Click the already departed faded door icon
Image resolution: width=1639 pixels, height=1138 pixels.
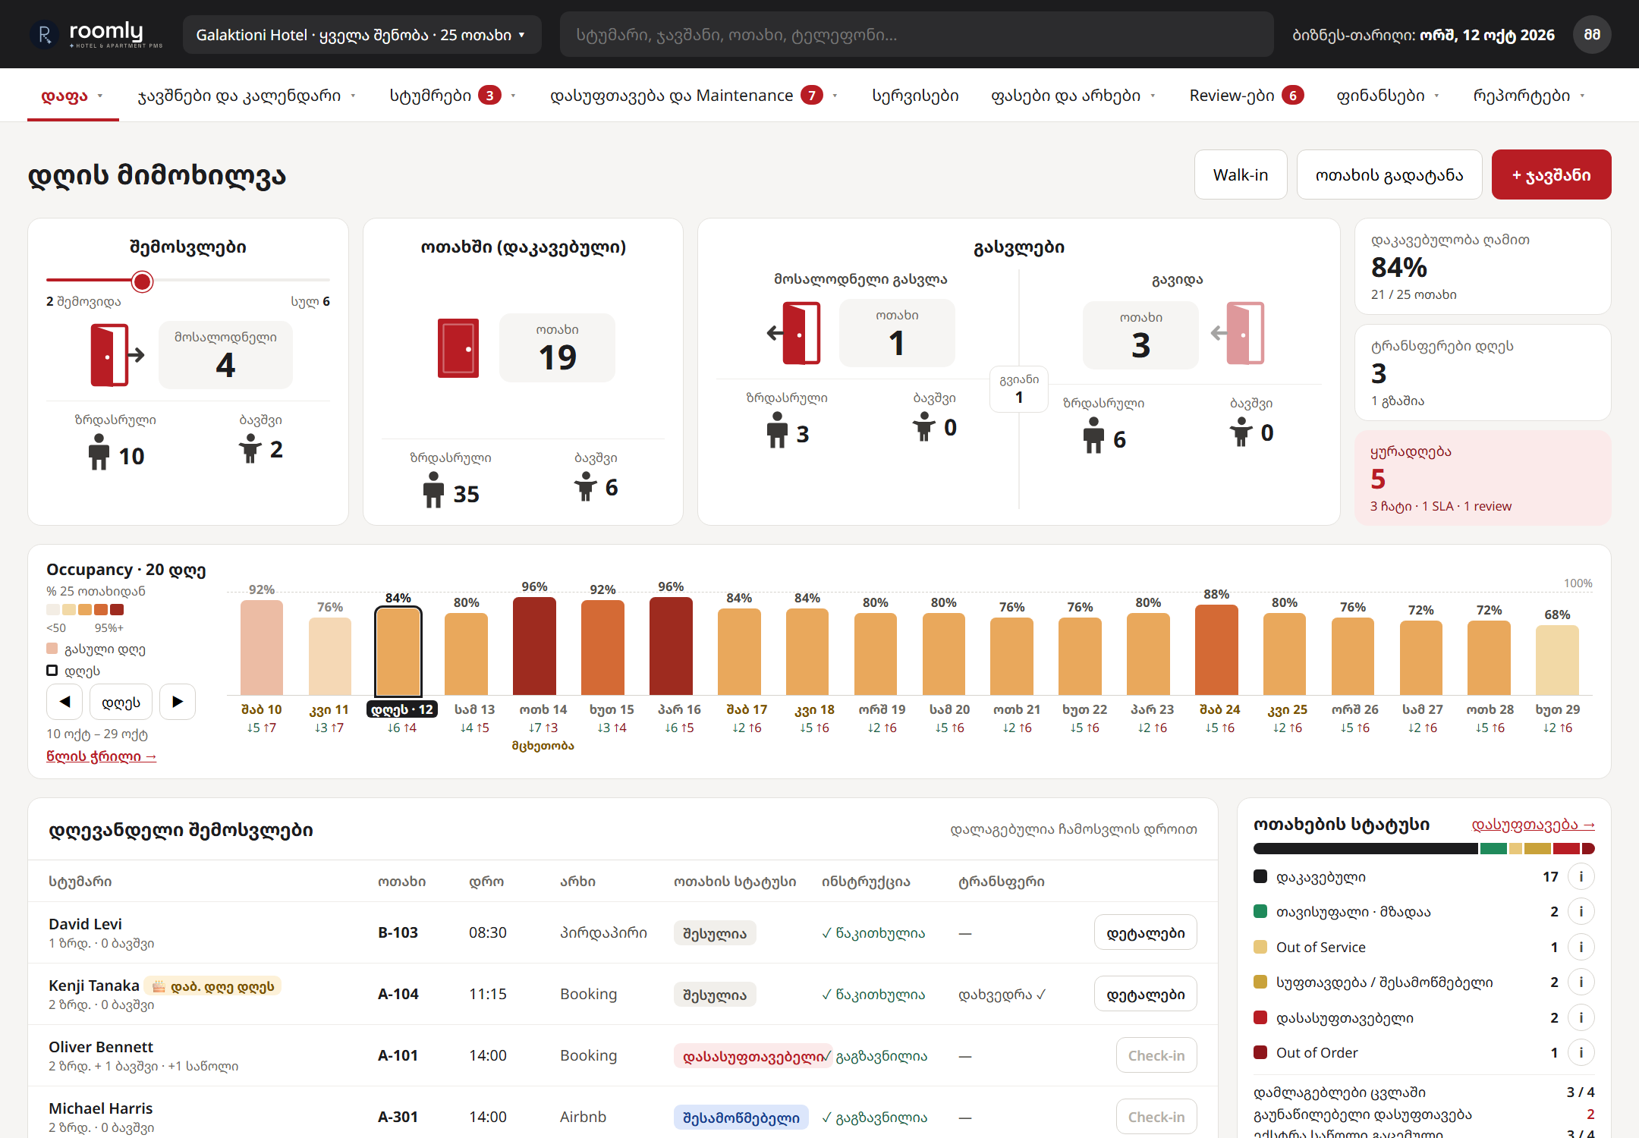point(1238,333)
